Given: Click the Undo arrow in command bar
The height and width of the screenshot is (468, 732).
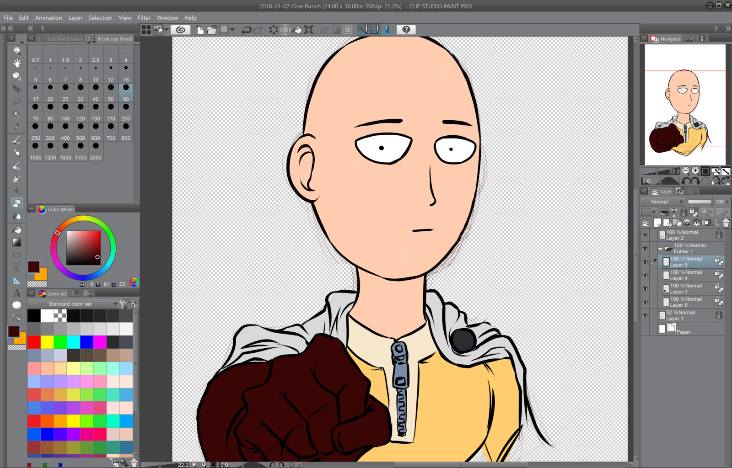Looking at the screenshot, I should [246, 30].
